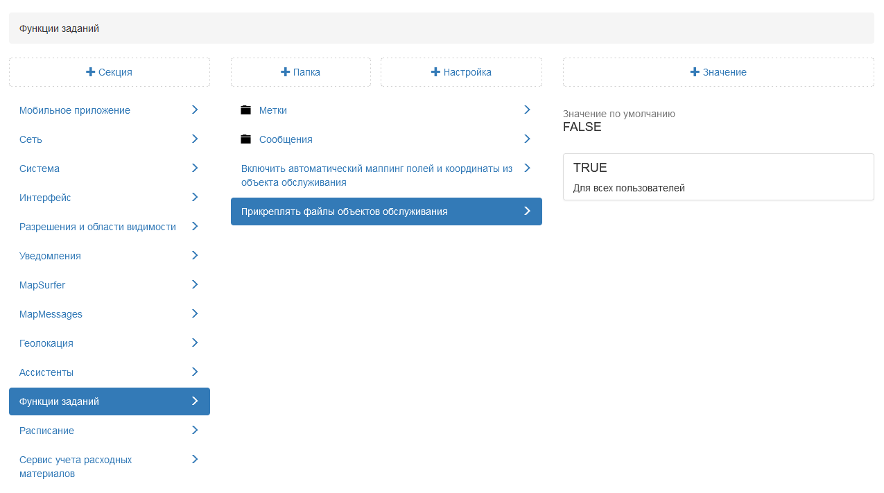Image resolution: width=884 pixels, height=493 pixels.
Task: Go to the Интерфейс section
Action: [110, 198]
